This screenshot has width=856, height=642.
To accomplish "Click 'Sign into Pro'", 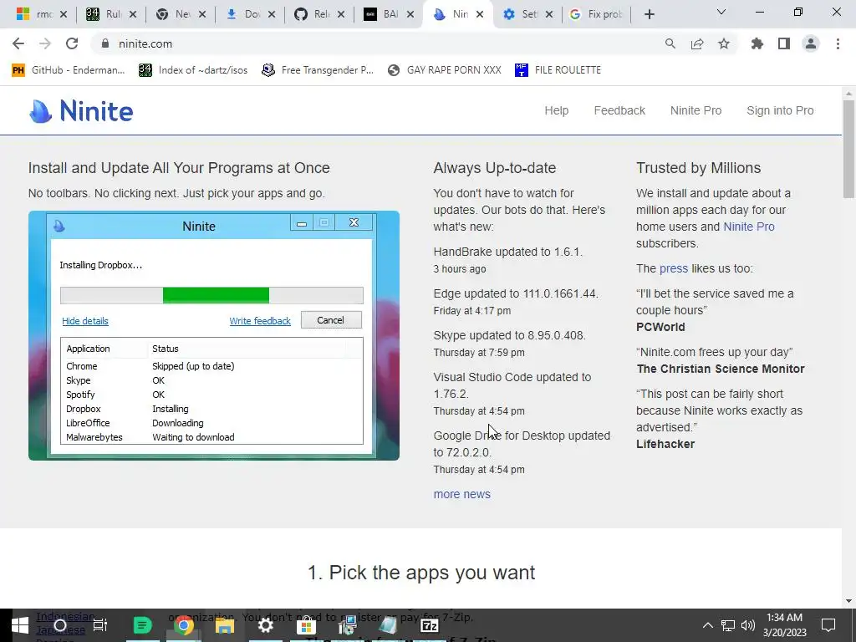I will 780,110.
